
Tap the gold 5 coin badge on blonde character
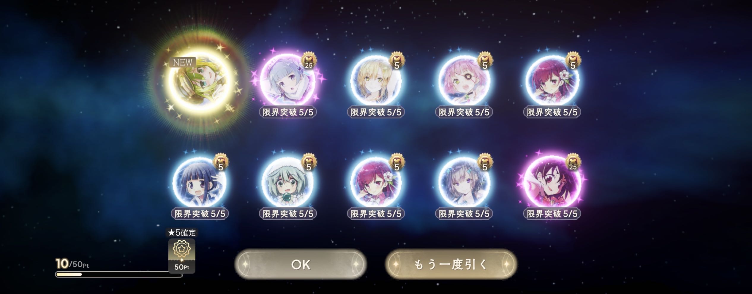pos(397,61)
